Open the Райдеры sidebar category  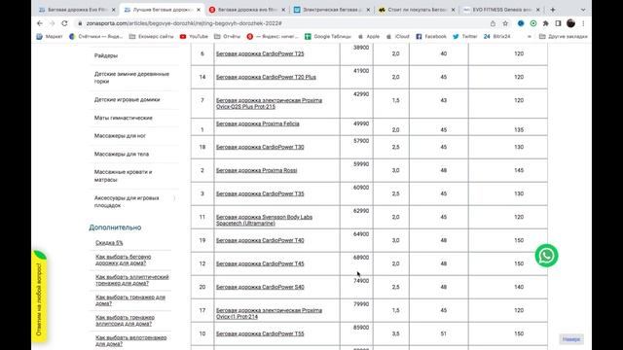(x=106, y=55)
